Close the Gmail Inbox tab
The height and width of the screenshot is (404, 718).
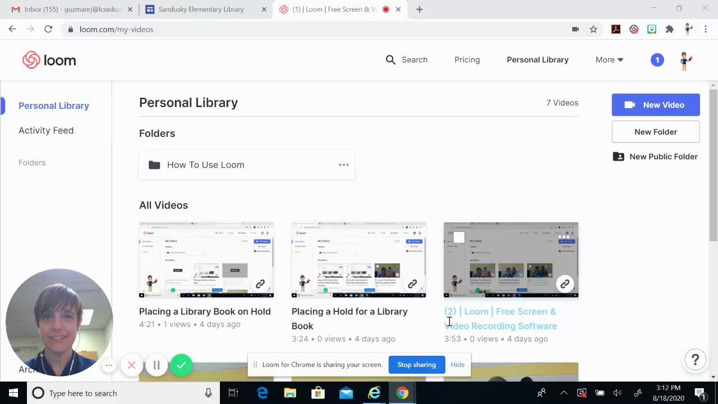pyautogui.click(x=131, y=10)
